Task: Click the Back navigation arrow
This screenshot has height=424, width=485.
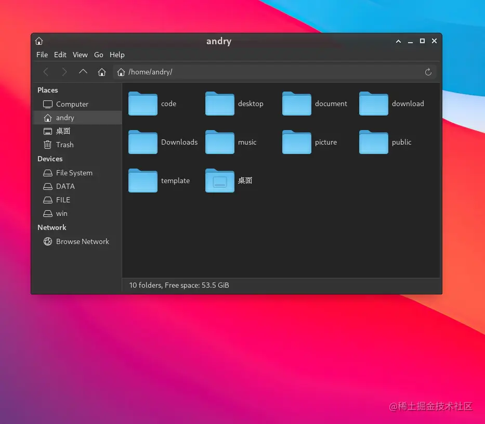Action: pos(46,72)
